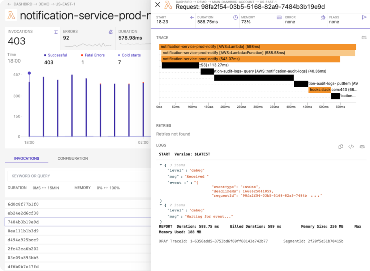
Task: Click the XRAY TraceId text
Action: (213, 241)
